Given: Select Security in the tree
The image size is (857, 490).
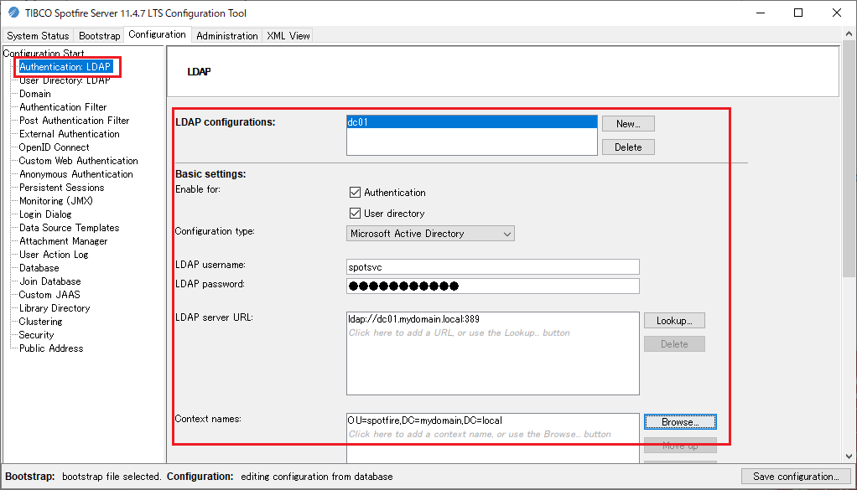Looking at the screenshot, I should tap(36, 334).
